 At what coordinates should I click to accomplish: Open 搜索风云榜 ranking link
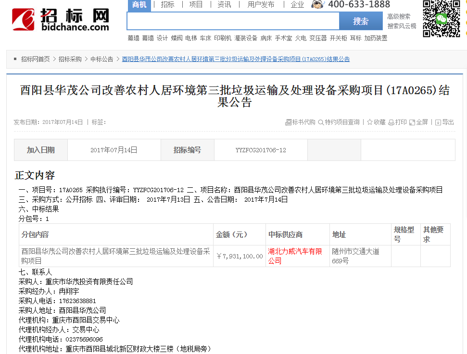pyautogui.click(x=402, y=26)
